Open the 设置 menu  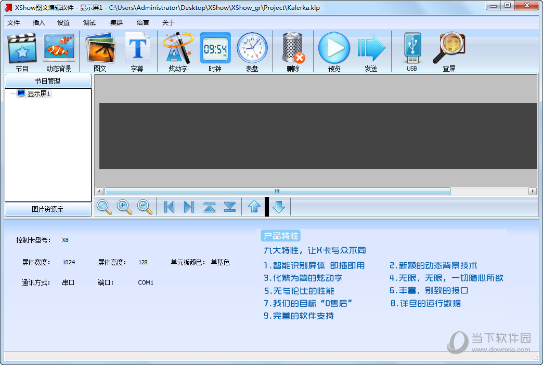pyautogui.click(x=63, y=23)
